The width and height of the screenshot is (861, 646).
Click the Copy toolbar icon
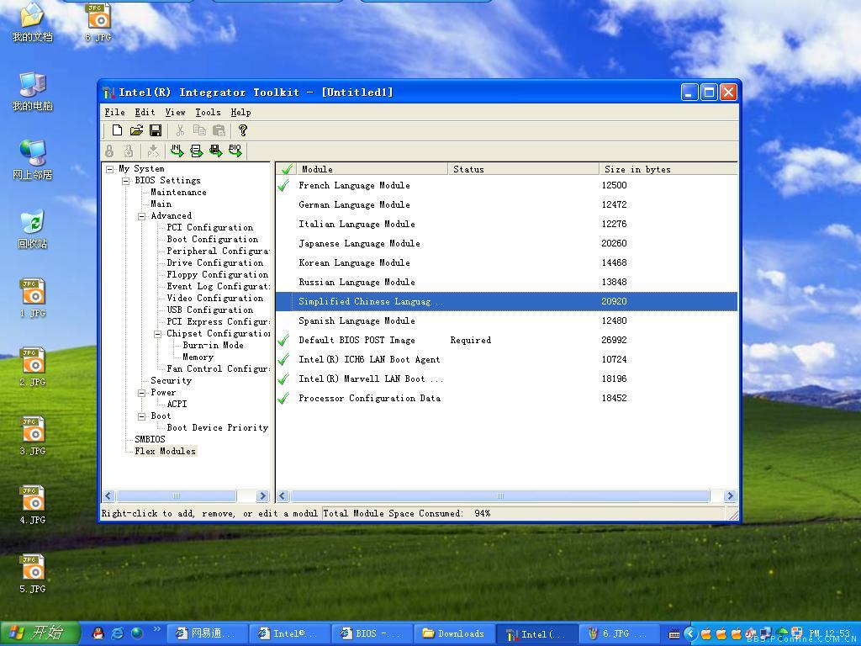coord(199,130)
